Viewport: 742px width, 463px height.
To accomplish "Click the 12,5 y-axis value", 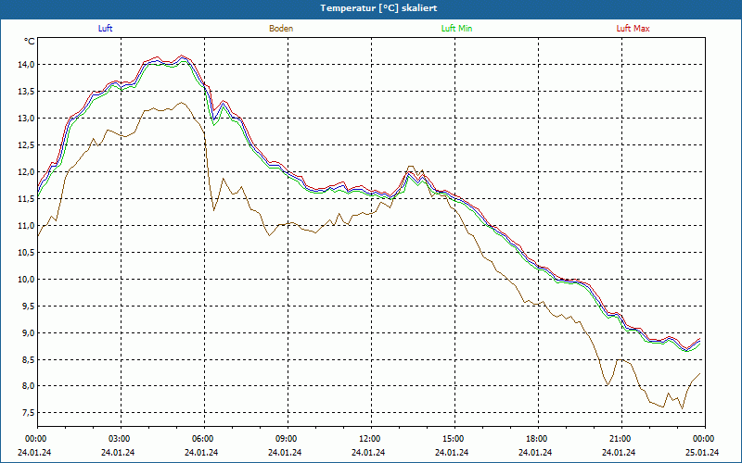I will 26,145.
